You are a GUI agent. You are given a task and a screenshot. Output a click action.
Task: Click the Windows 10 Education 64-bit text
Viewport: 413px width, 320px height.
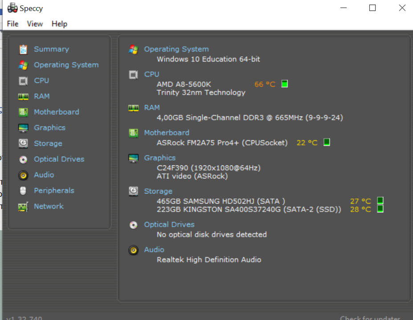pyautogui.click(x=209, y=60)
